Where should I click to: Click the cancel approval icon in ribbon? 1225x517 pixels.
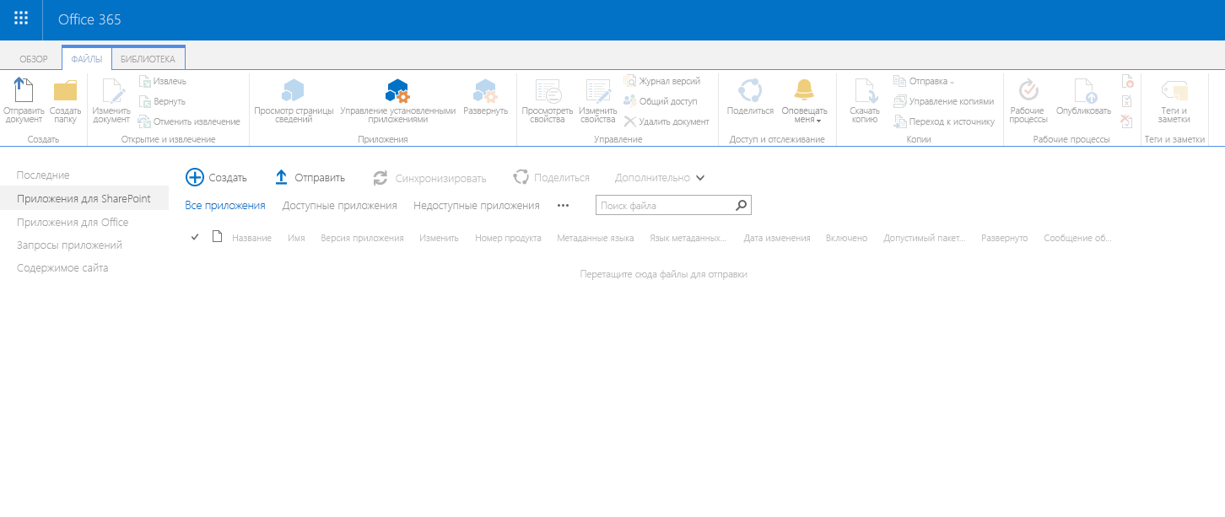(1126, 121)
